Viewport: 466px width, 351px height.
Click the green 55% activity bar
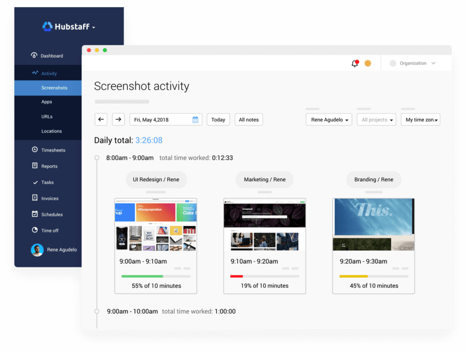click(142, 276)
